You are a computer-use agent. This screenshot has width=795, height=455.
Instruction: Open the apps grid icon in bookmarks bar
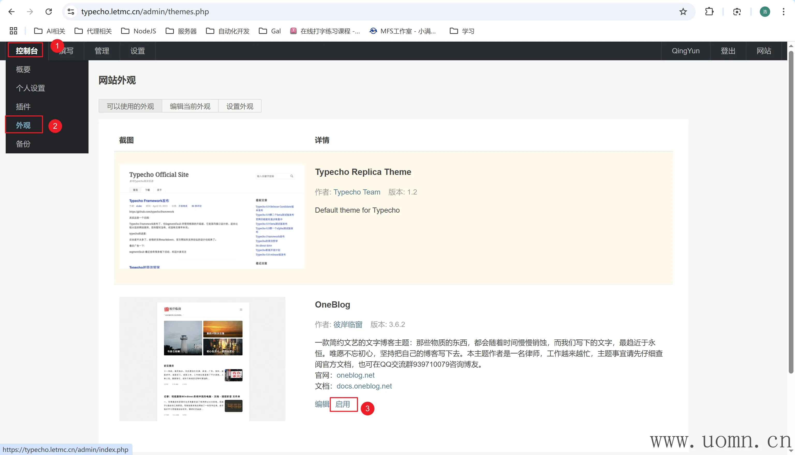pyautogui.click(x=13, y=31)
